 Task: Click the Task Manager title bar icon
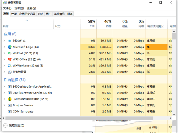click(5, 3)
